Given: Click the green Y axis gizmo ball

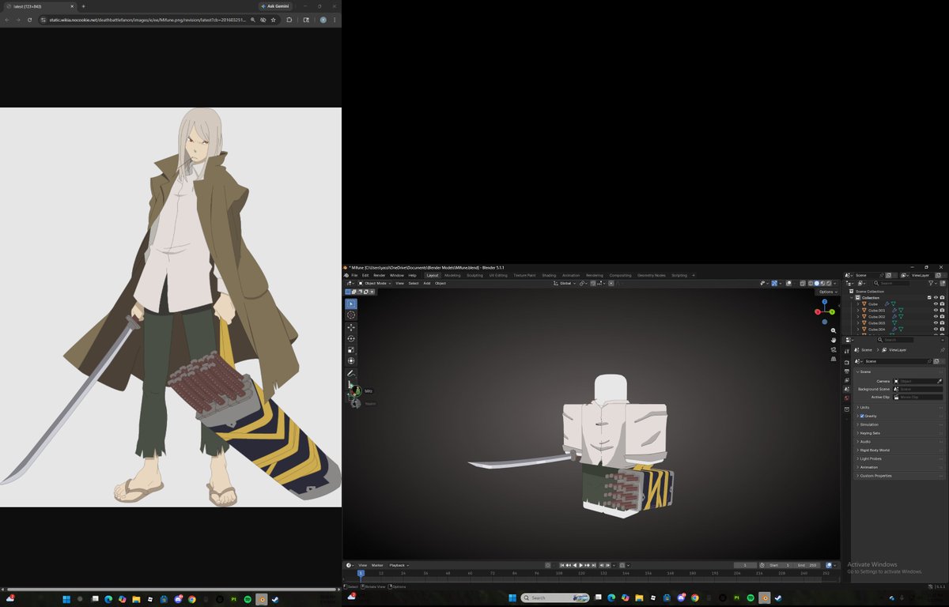Looking at the screenshot, I should (x=832, y=311).
